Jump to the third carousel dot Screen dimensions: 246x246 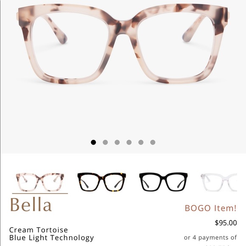pos(117,142)
